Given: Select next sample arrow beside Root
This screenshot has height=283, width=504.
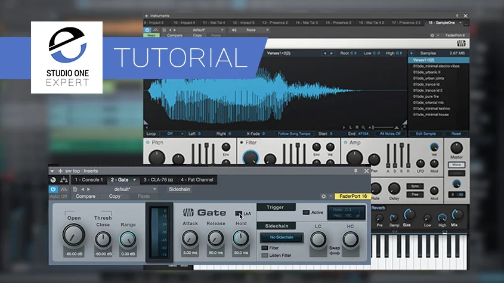Looking at the screenshot, I should click(332, 54).
